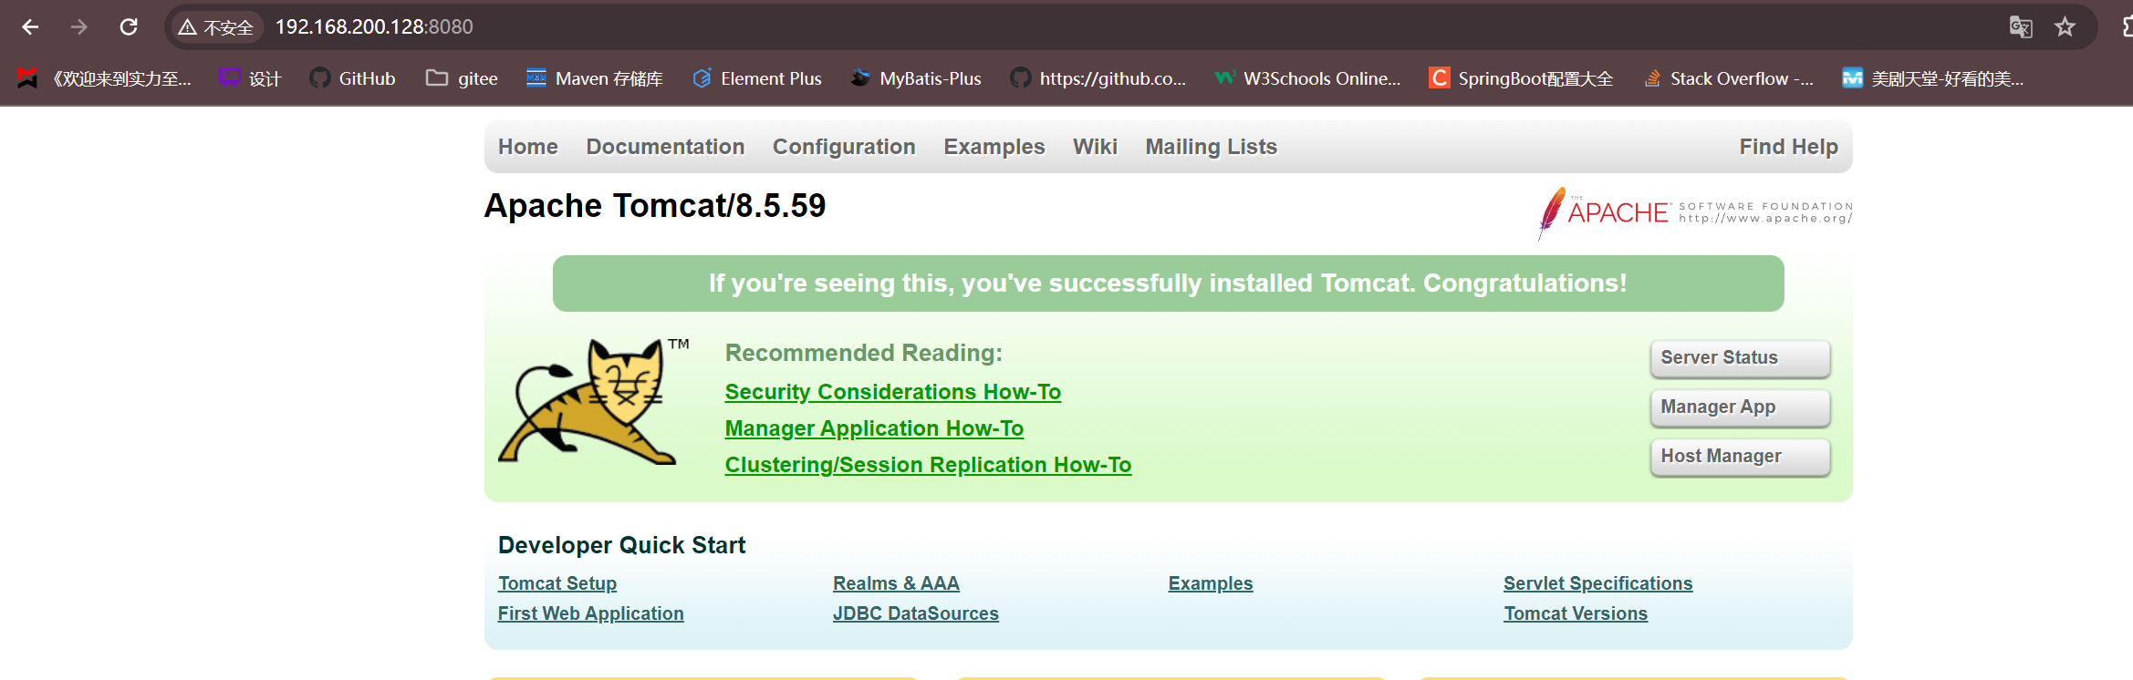The width and height of the screenshot is (2133, 680).
Task: Click the Server Status button
Action: pyautogui.click(x=1740, y=358)
